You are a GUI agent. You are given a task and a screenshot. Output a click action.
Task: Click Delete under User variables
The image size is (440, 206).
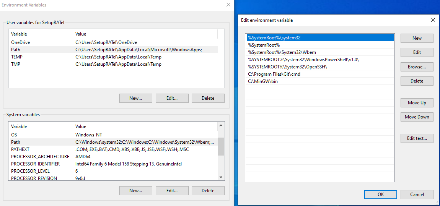208,98
